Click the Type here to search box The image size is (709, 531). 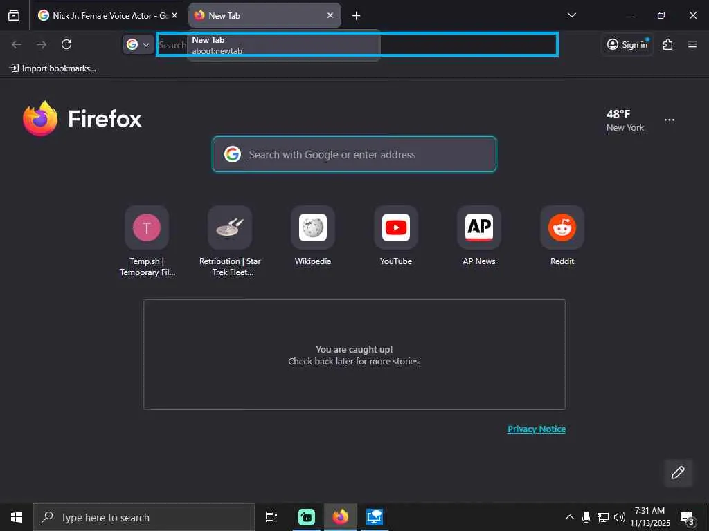(144, 517)
